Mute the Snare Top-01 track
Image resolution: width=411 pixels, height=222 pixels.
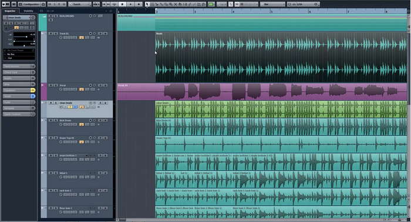50,138
